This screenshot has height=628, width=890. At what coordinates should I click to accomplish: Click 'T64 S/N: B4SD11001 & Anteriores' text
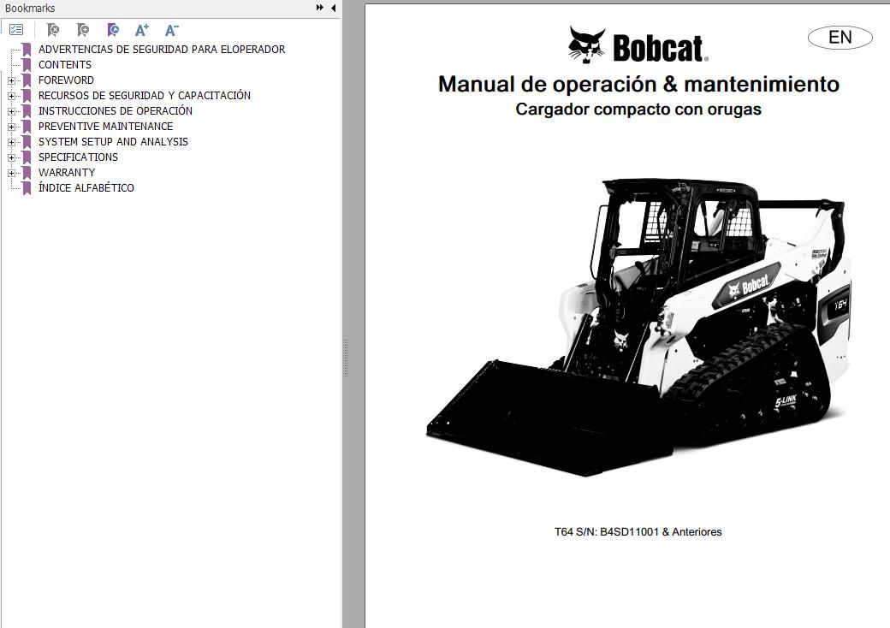click(638, 531)
